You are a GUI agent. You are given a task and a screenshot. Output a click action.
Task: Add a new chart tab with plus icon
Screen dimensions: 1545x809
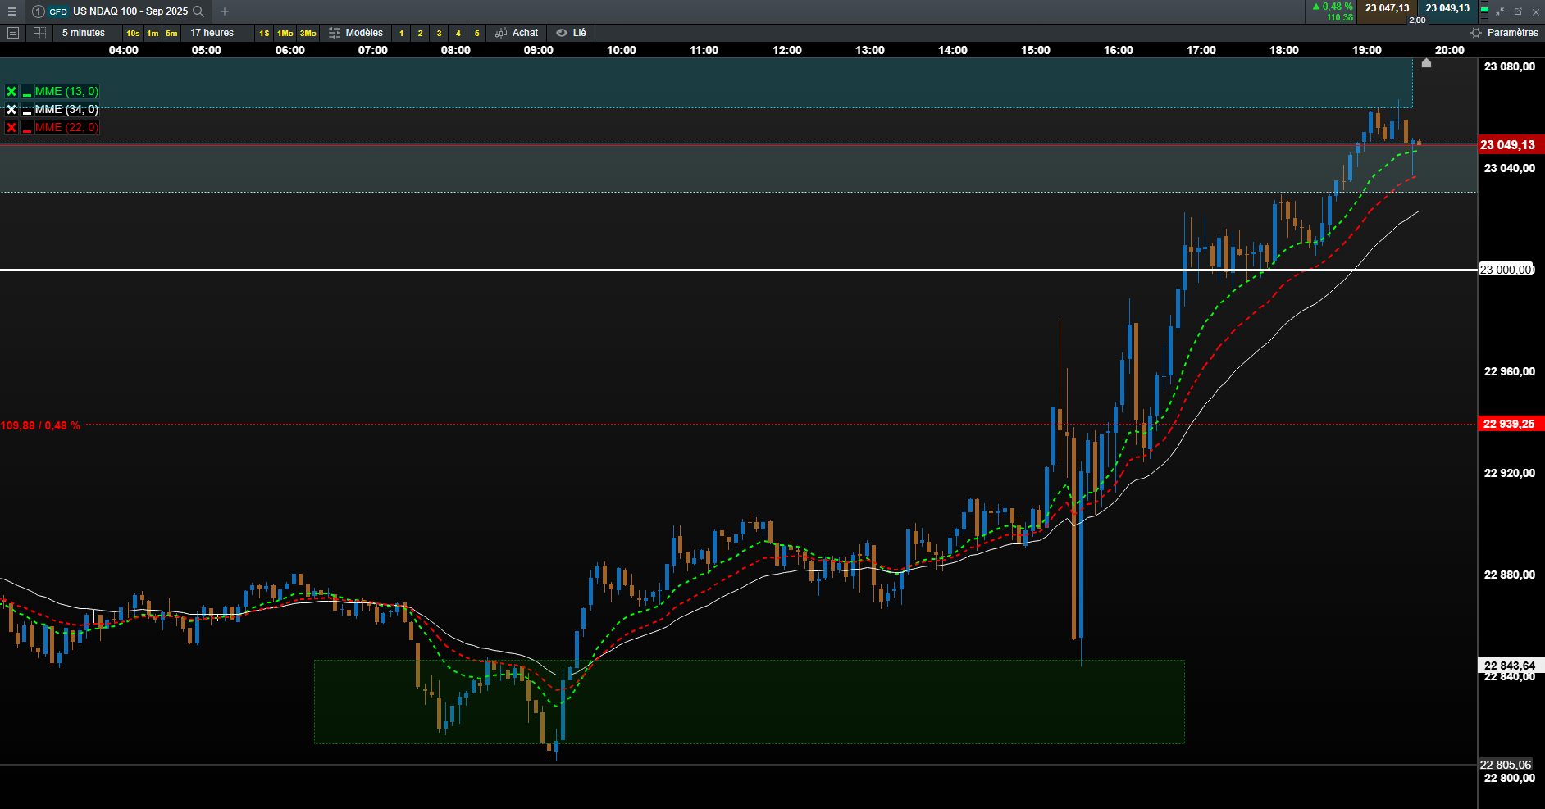click(x=225, y=11)
